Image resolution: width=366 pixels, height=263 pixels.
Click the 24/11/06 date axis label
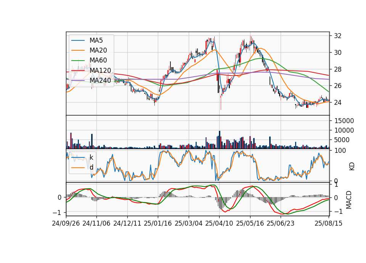point(96,223)
